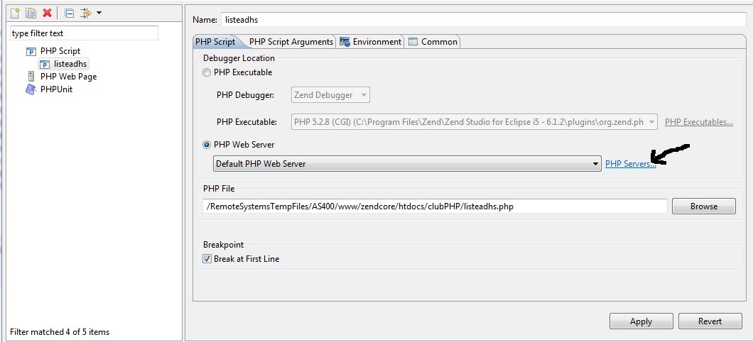Screen dimensions: 753x342
Task: Open the filter launch configurations menu arrow
Action: click(99, 13)
